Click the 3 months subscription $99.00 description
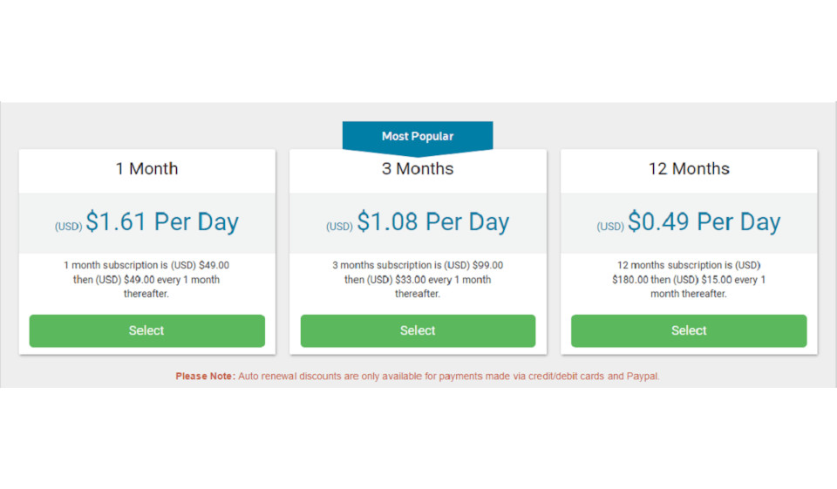 (418, 279)
